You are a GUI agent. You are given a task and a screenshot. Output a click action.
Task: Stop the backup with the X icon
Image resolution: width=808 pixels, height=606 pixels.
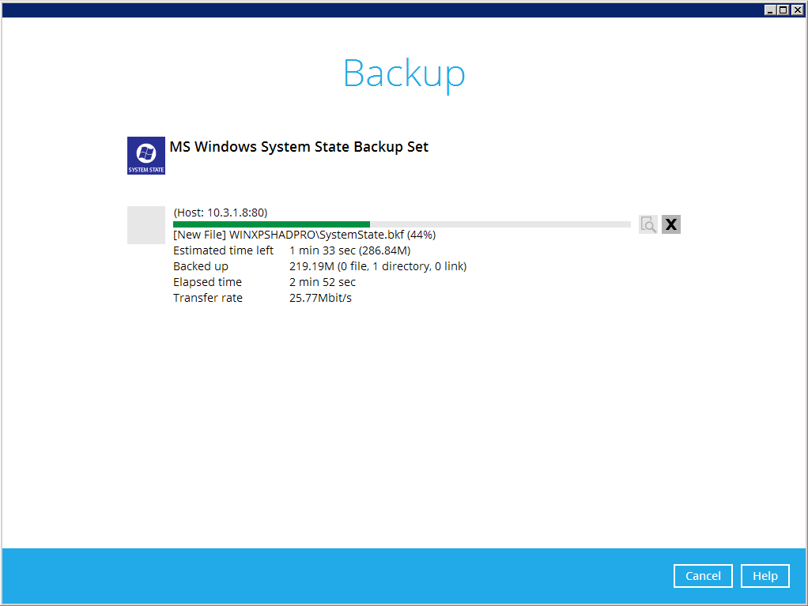671,224
